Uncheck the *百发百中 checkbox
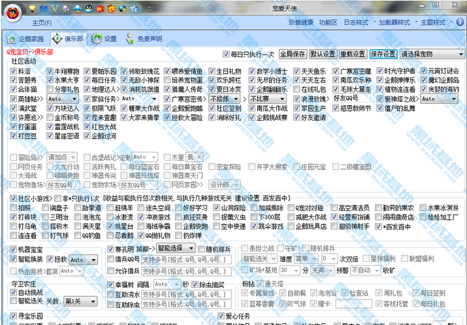Image resolution: width=467 pixels, height=325 pixels. pos(378,226)
